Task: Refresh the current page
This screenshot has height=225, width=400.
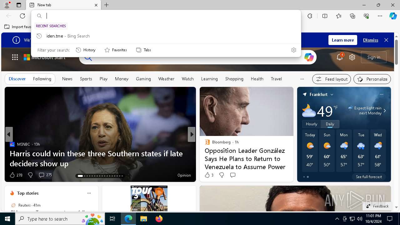Action: pos(22,16)
